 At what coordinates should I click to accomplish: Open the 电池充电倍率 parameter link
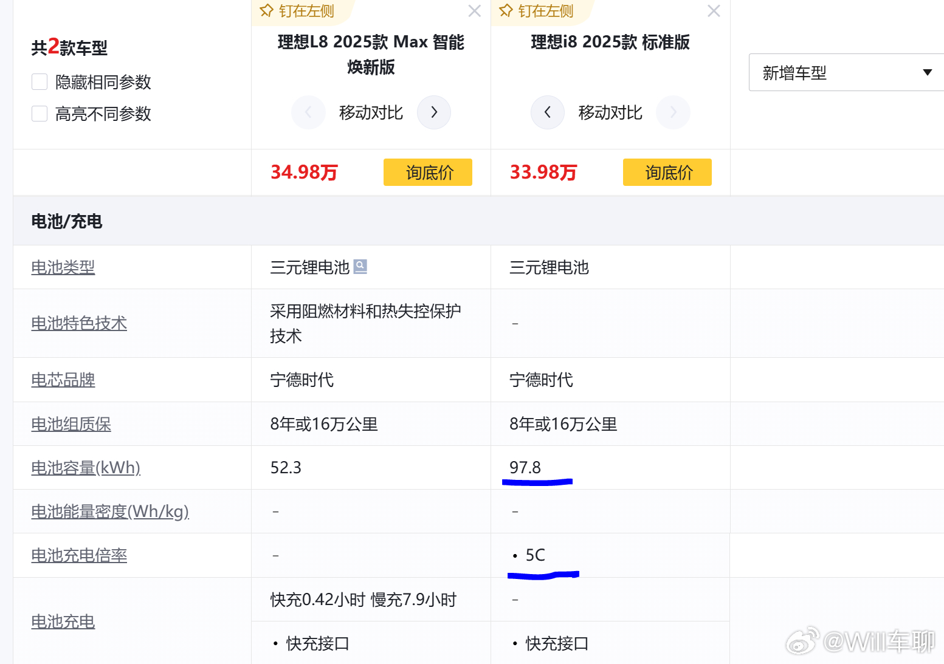[x=79, y=555]
